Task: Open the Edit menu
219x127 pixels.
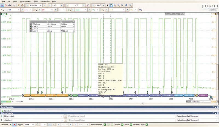Action: 9,1
